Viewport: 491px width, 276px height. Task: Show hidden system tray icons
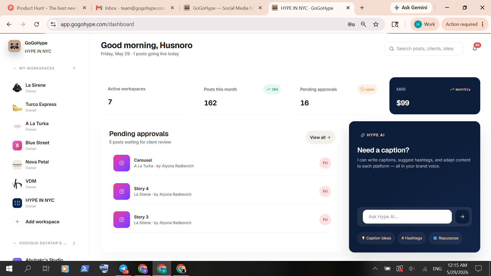coord(375,269)
